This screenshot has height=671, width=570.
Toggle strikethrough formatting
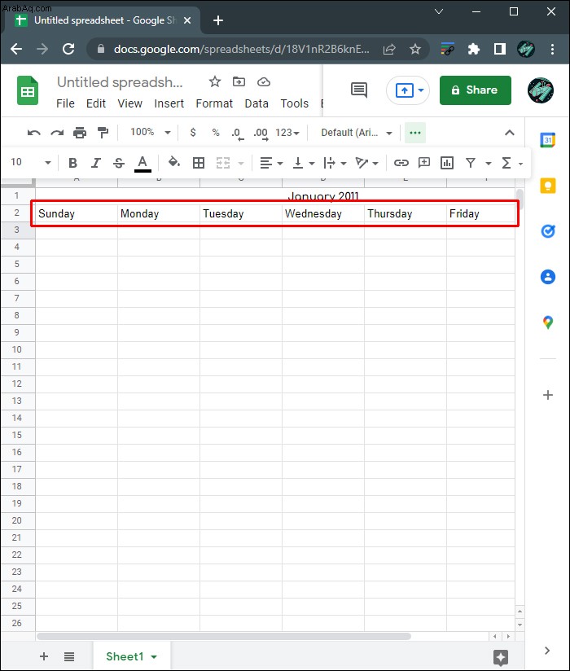(119, 163)
